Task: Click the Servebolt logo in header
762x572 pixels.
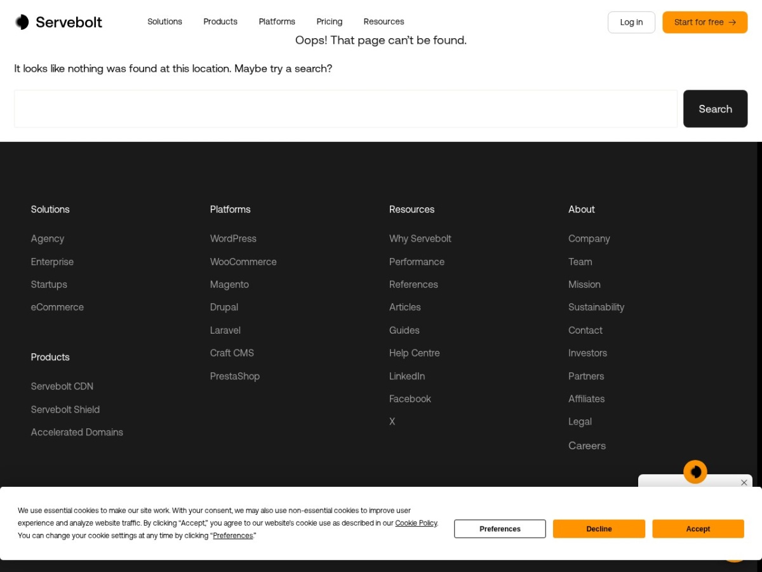Action: click(x=58, y=22)
